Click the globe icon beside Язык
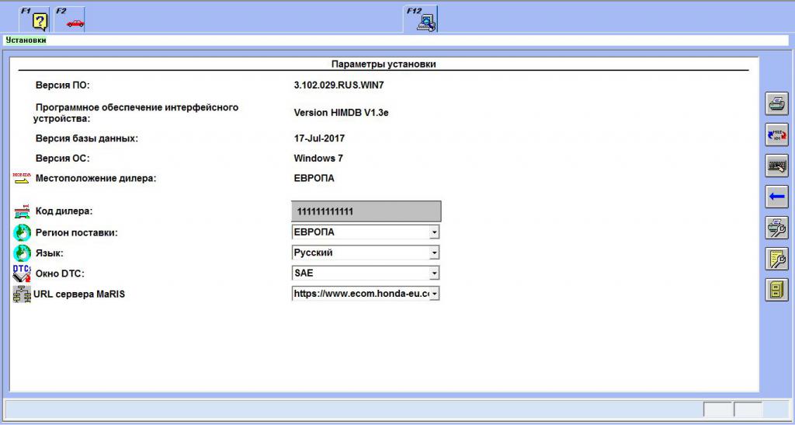This screenshot has height=425, width=795. coord(22,253)
